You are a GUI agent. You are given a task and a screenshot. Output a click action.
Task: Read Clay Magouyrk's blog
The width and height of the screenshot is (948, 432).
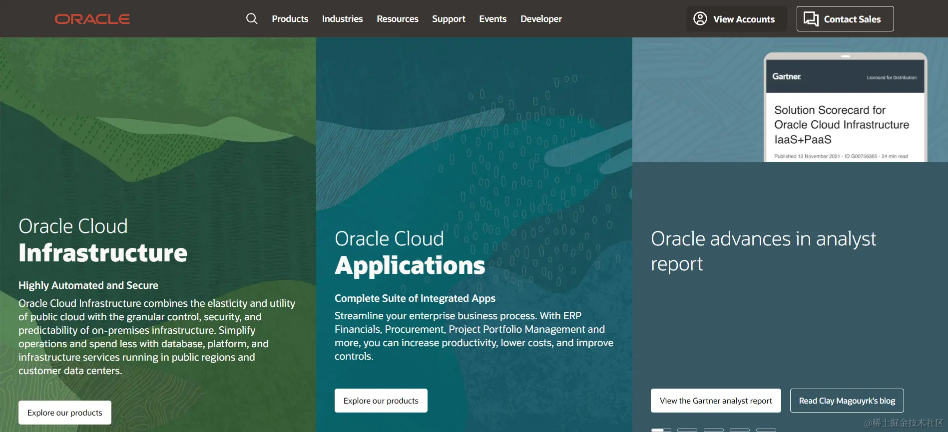(x=847, y=401)
